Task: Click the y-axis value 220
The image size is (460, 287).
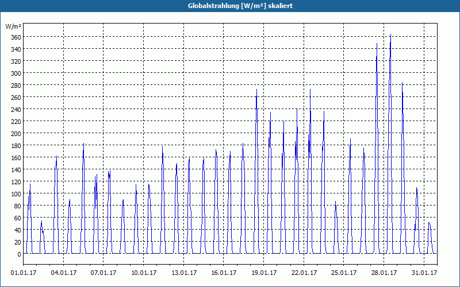Action: (x=16, y=122)
